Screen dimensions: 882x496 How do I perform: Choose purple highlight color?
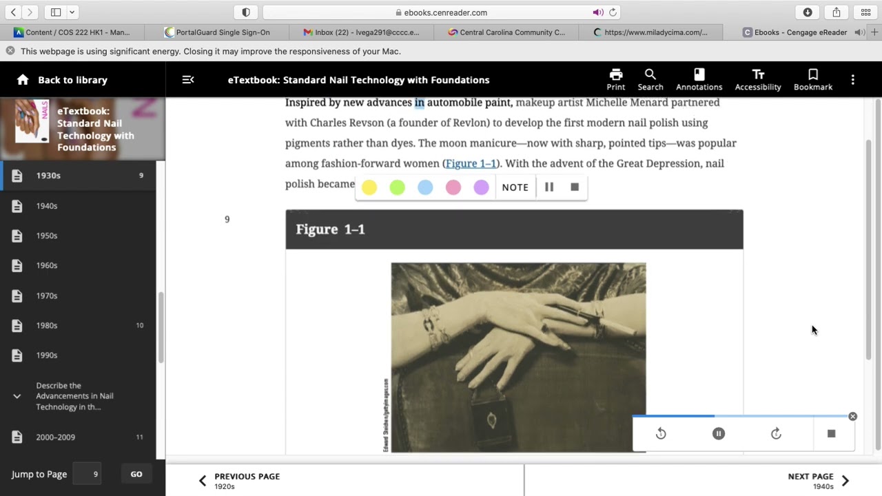481,187
